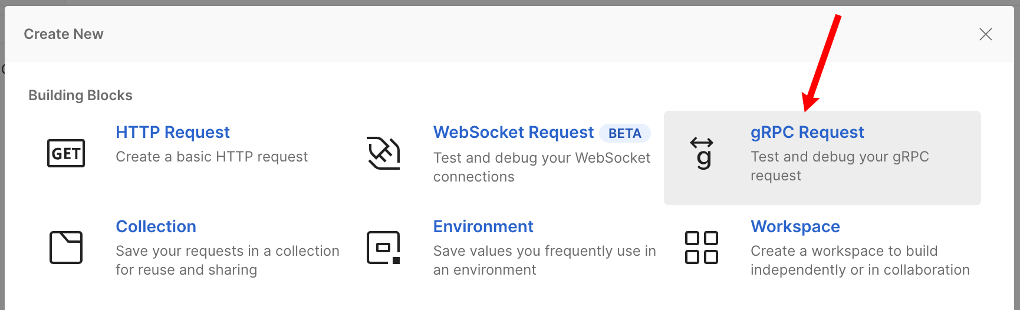Click 'Test and debug your gRPC request' text
The width and height of the screenshot is (1020, 310).
(839, 166)
